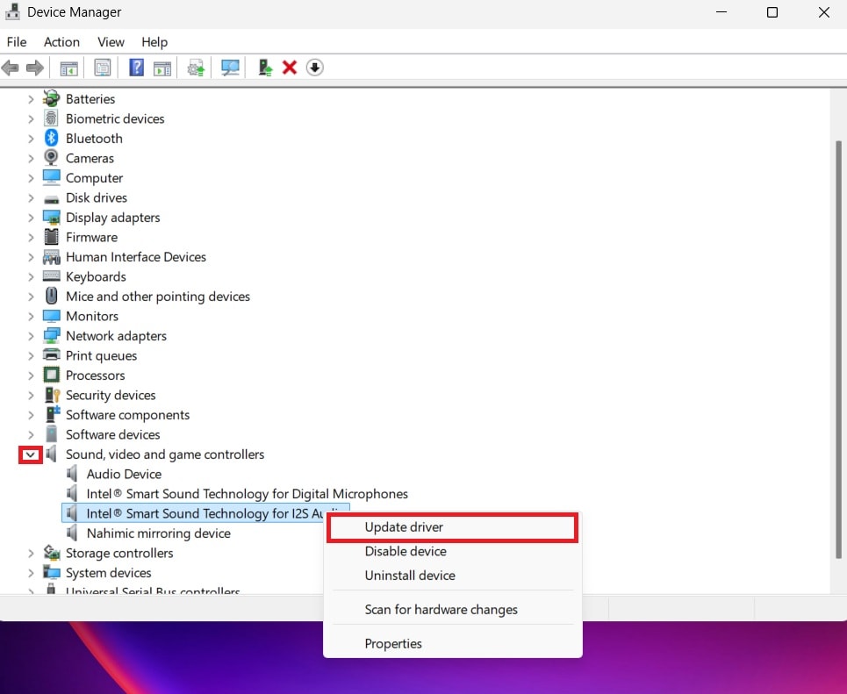
Task: Click the Biometric devices fingerprint icon
Action: coord(51,118)
